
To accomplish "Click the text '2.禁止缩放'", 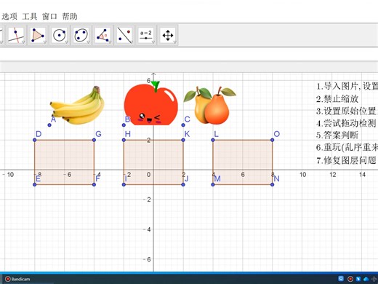I will (x=337, y=99).
